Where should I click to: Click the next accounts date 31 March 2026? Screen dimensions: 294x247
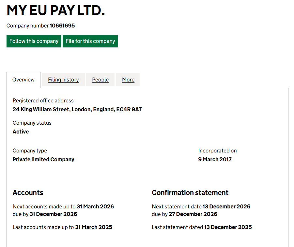click(95, 206)
